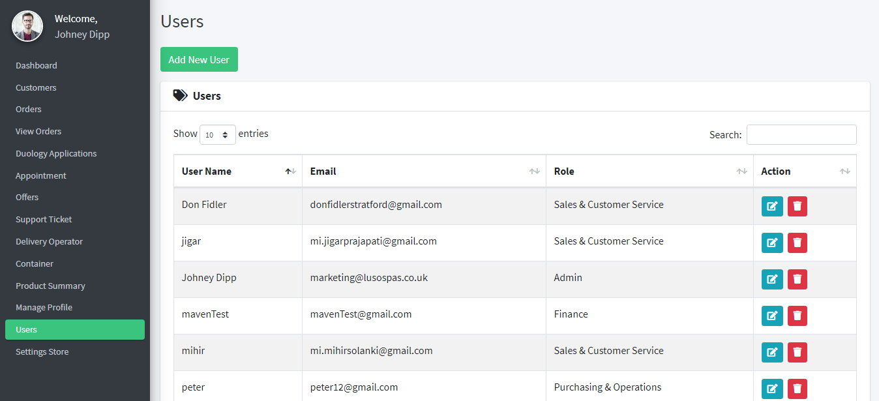This screenshot has width=879, height=401.
Task: Sort table by Email column
Action: pyautogui.click(x=424, y=171)
